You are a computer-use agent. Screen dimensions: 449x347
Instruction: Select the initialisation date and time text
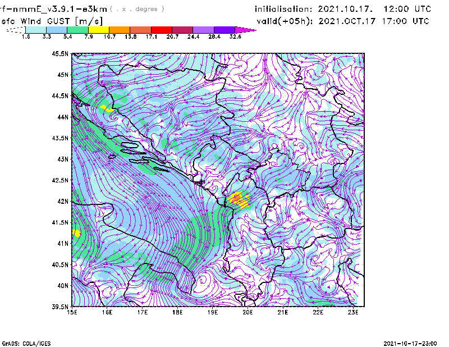click(343, 9)
